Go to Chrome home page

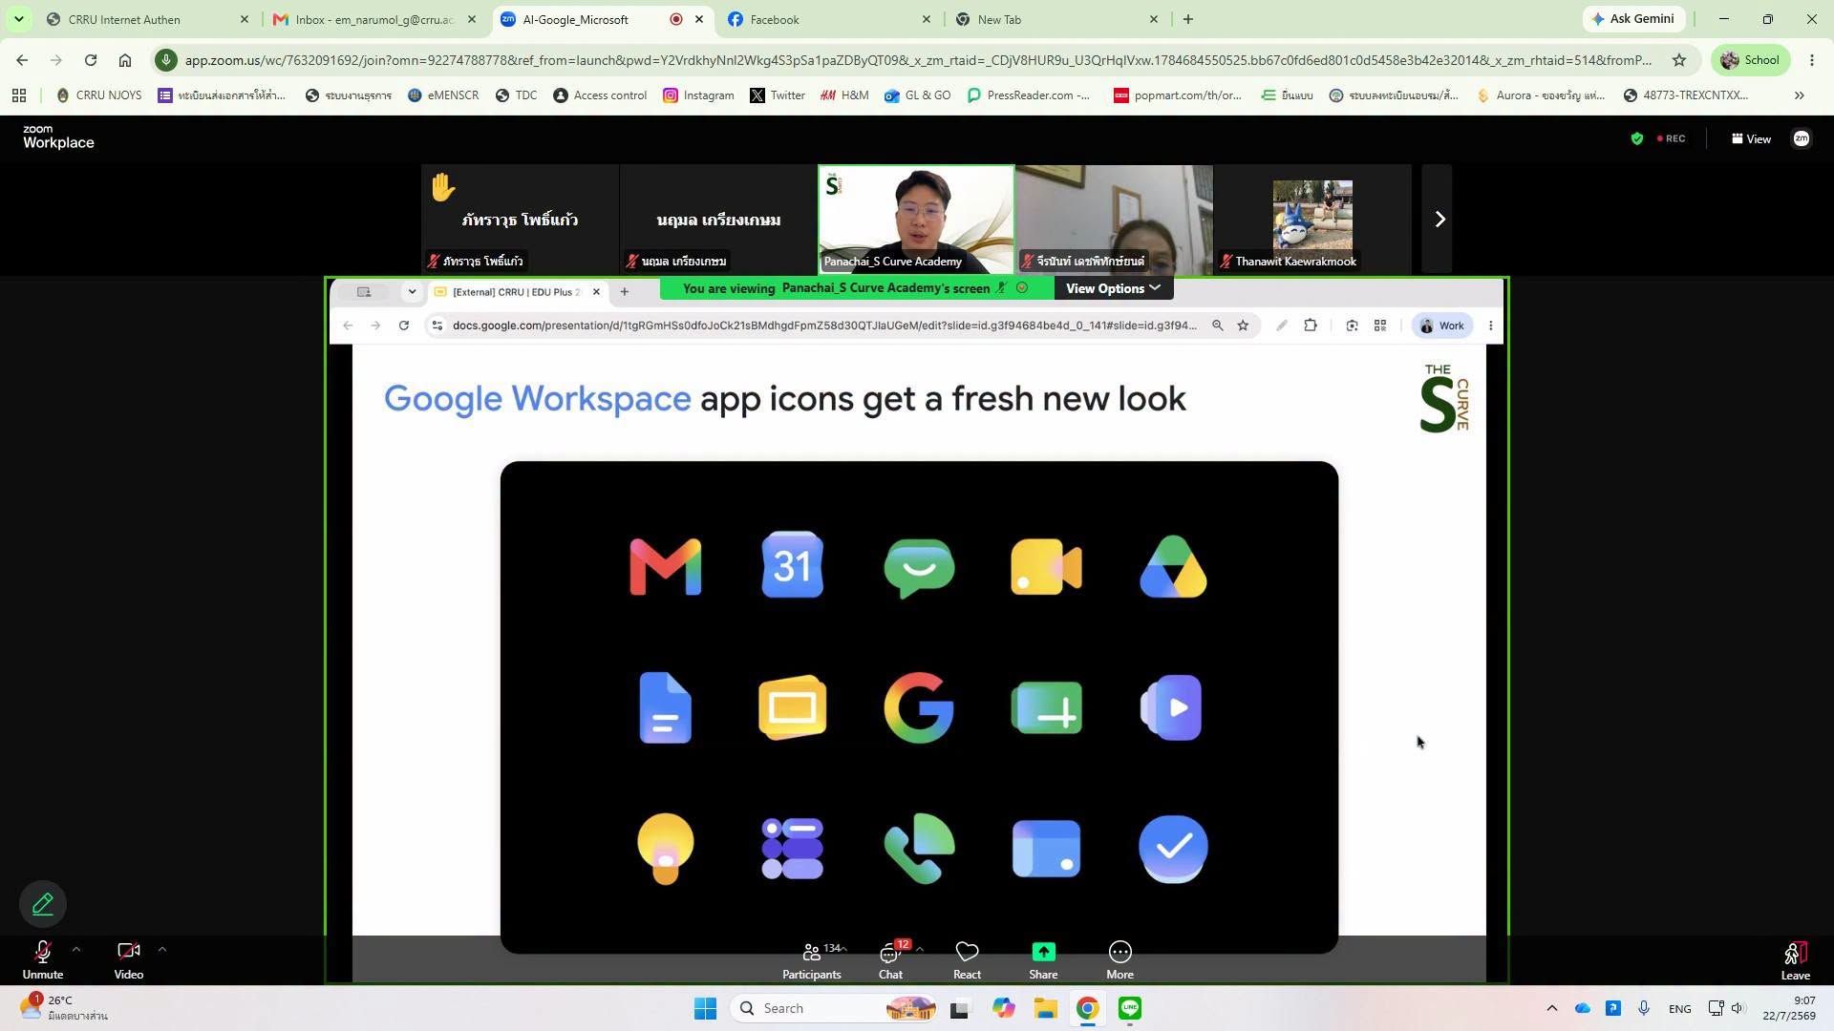(x=125, y=60)
